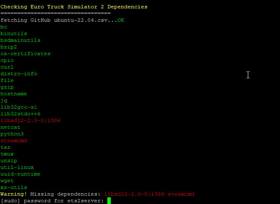
Task: Click the 'lib32gcc-s1' package line
Action: (x=19, y=107)
